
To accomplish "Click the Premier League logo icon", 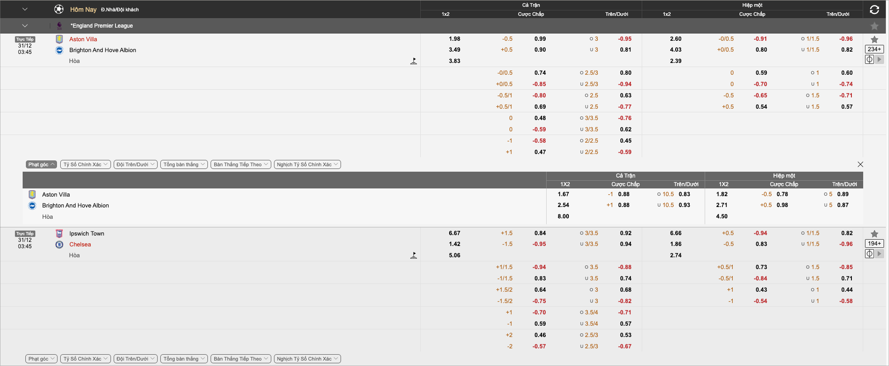I will pos(59,26).
